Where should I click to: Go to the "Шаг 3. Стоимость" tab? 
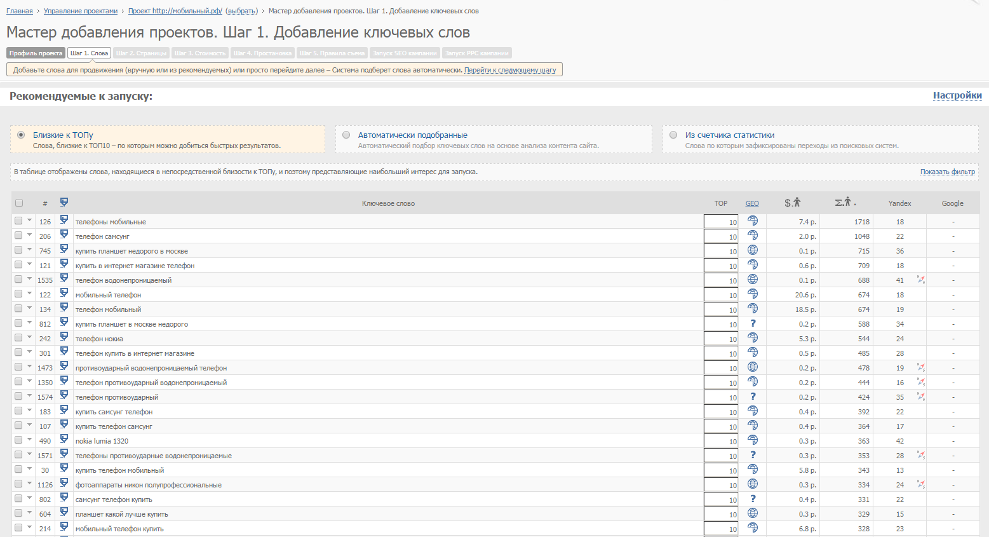click(x=200, y=53)
